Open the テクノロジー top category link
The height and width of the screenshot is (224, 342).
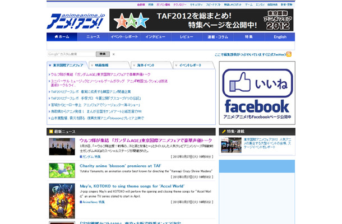180,4
